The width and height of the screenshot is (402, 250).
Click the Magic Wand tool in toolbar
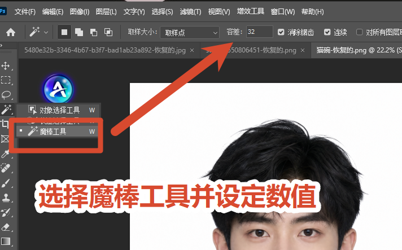point(6,109)
